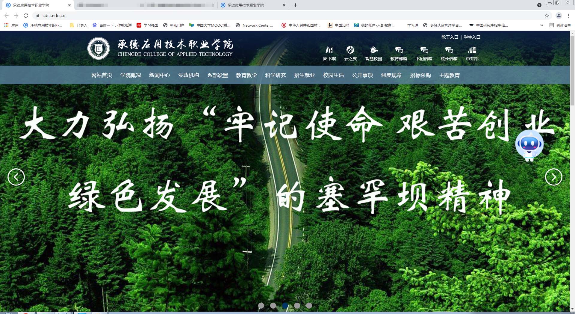
Task: Select the fourth carousel indicator dot
Action: [x=297, y=305]
